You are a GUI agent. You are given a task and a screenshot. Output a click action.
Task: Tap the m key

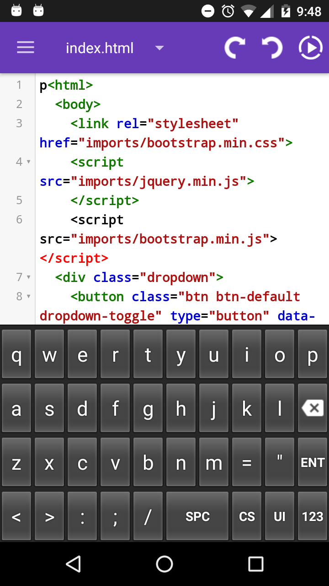pyautogui.click(x=214, y=462)
